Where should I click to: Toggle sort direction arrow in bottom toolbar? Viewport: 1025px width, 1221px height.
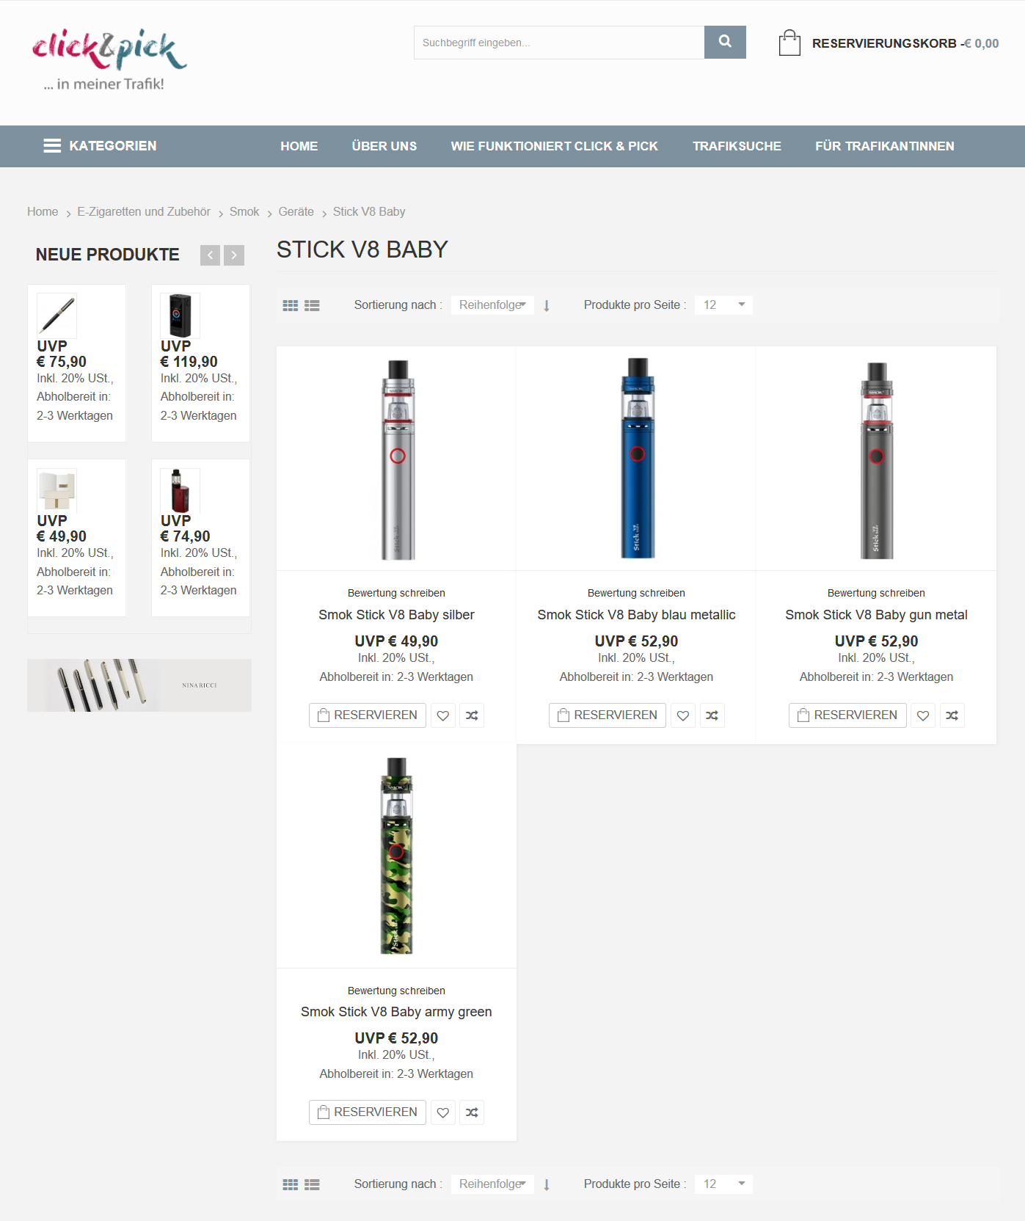tap(547, 1184)
